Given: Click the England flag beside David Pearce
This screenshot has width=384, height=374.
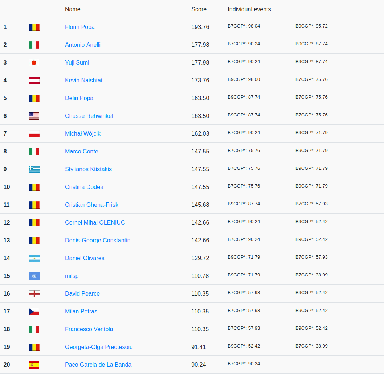Looking at the screenshot, I should point(34,294).
